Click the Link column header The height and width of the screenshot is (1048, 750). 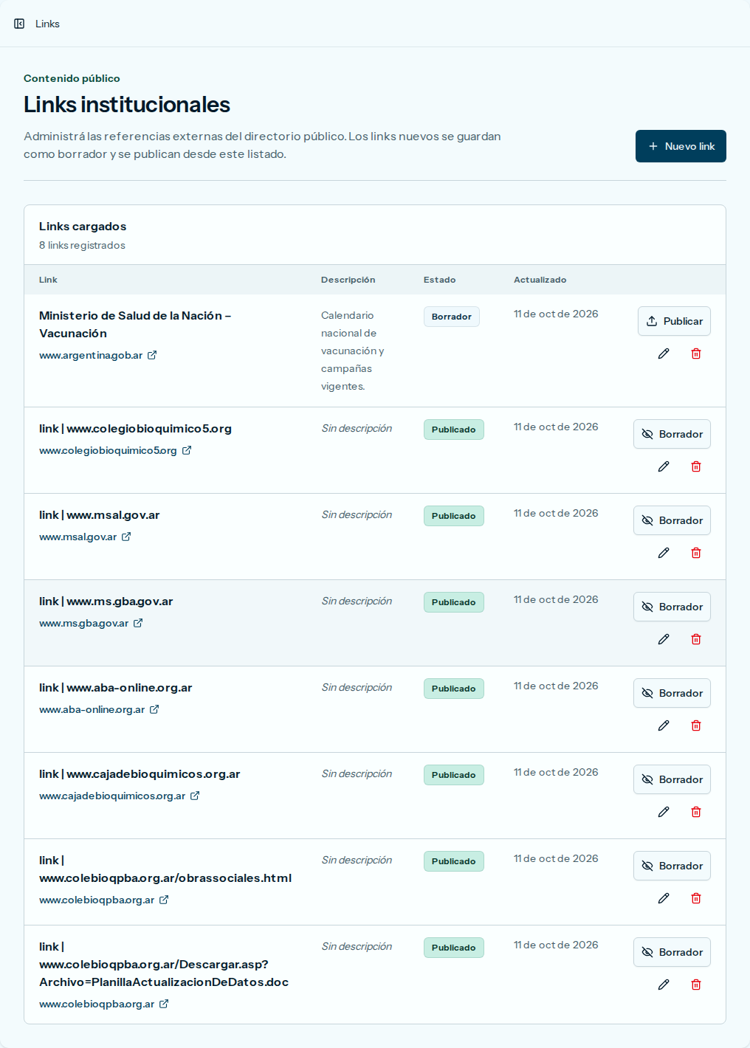click(x=48, y=280)
